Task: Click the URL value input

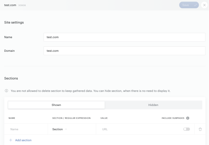Action: click(x=139, y=129)
